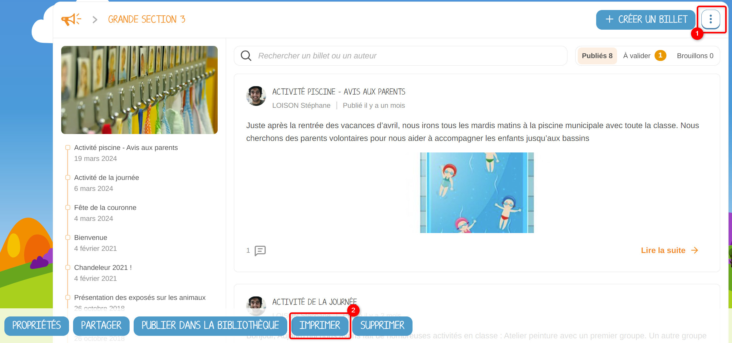Screen dimensions: 732x343
Task: Open comments icon on piscine post
Action: tap(260, 251)
